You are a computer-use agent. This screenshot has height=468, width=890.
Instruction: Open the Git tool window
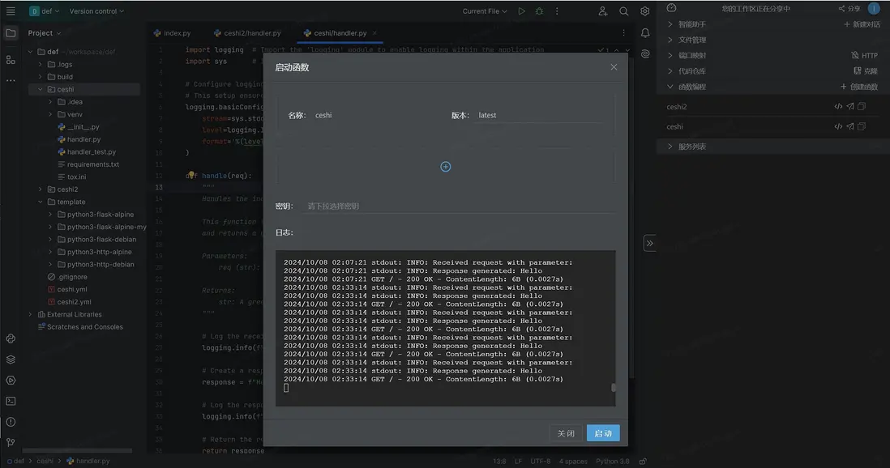click(11, 442)
